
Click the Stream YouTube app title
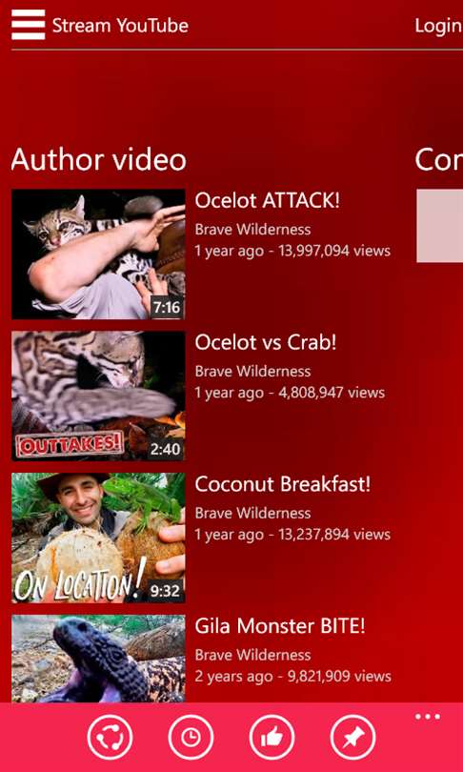tap(120, 26)
